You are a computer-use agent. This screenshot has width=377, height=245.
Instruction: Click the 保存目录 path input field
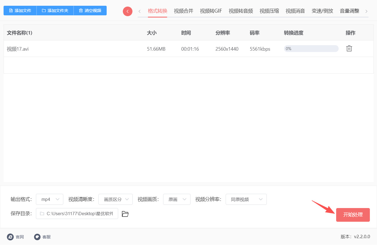click(x=77, y=214)
